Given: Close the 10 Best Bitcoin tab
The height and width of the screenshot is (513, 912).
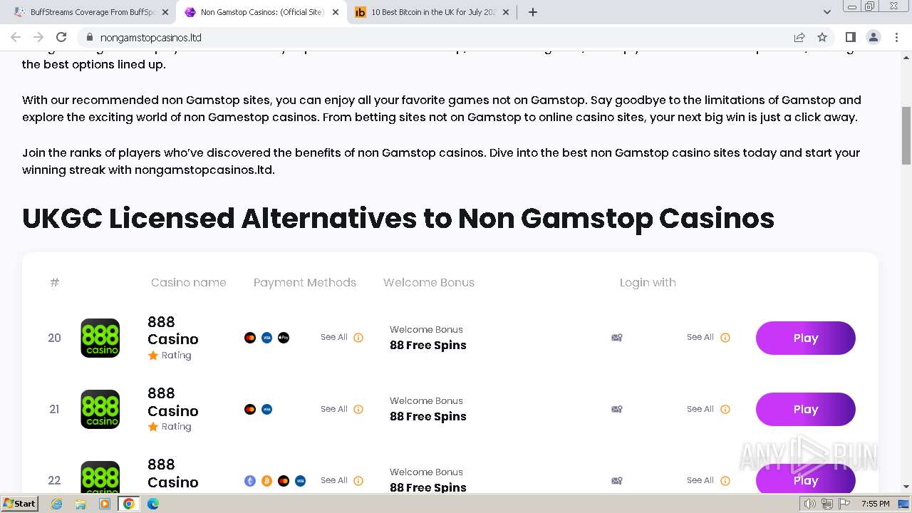Looking at the screenshot, I should coord(506,12).
